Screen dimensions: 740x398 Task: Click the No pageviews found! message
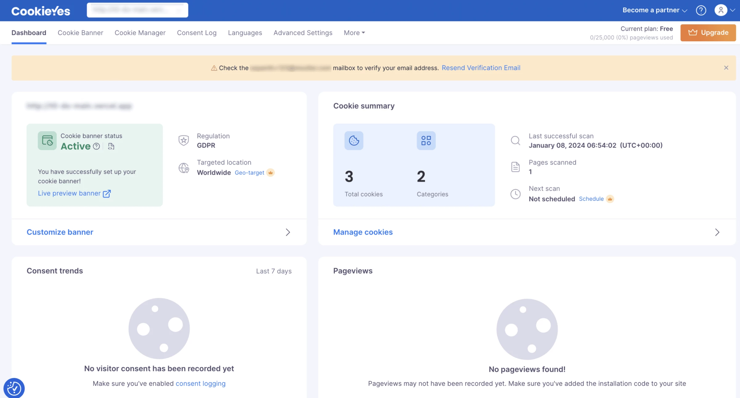point(527,369)
